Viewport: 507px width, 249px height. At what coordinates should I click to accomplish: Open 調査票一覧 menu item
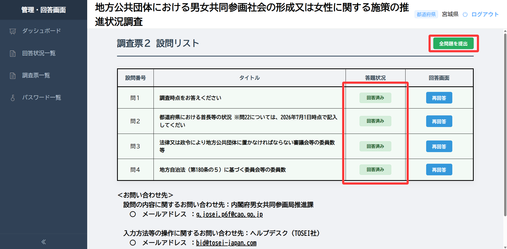pyautogui.click(x=44, y=76)
